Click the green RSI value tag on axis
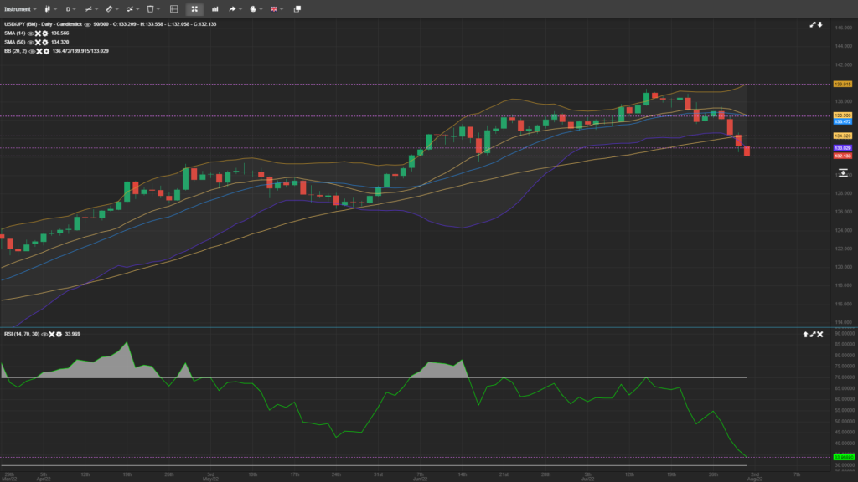 [843, 457]
